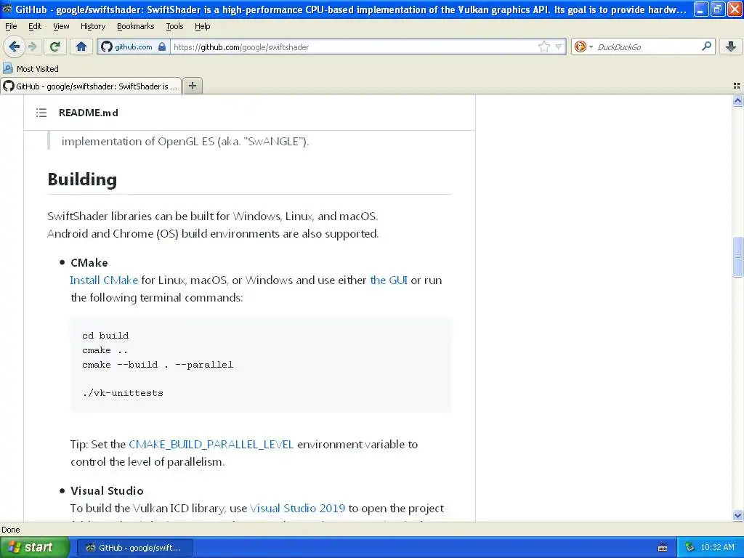Screen dimensions: 744x558
Task: Open the Edit menu
Action: point(35,26)
